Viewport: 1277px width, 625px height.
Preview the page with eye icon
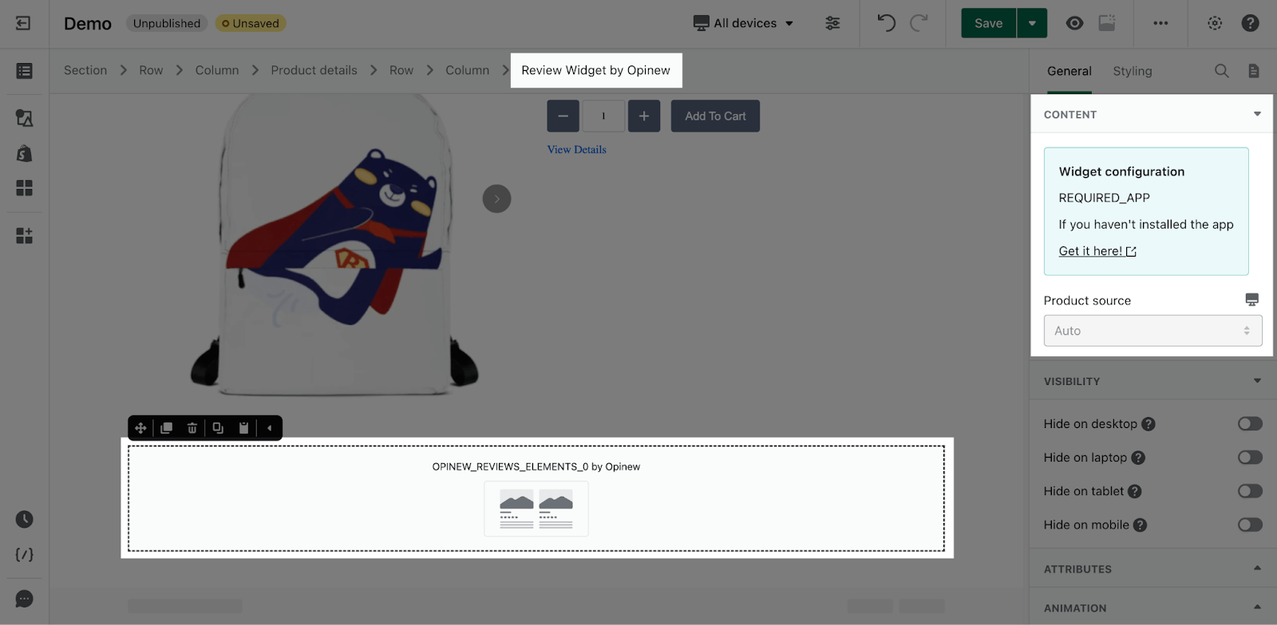[1075, 23]
